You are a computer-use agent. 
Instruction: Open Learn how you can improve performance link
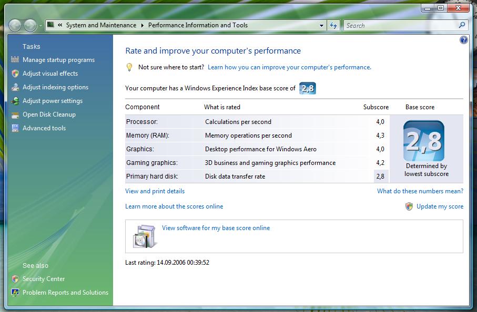coord(289,67)
